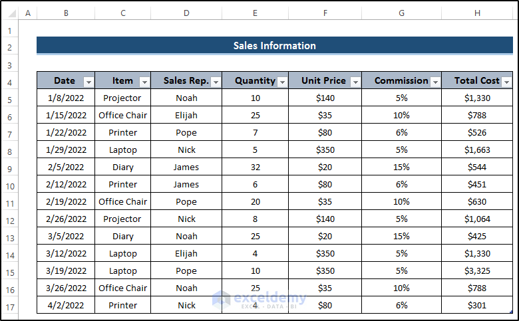Open the Date column filter dropdown
The image size is (519, 321).
coord(89,81)
